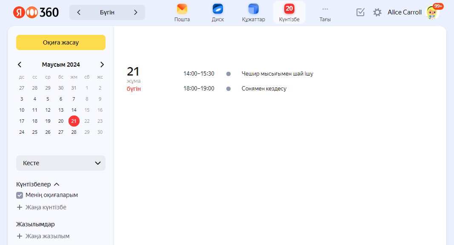Viewport: 454px width, 245px height.
Task: Open the Тағы more services icon
Action: tap(325, 9)
